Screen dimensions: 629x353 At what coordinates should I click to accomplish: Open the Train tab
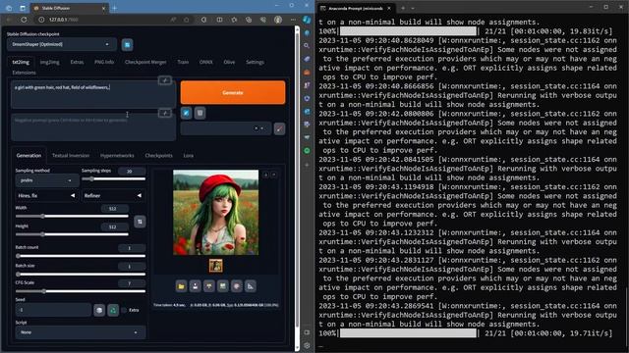tap(183, 63)
